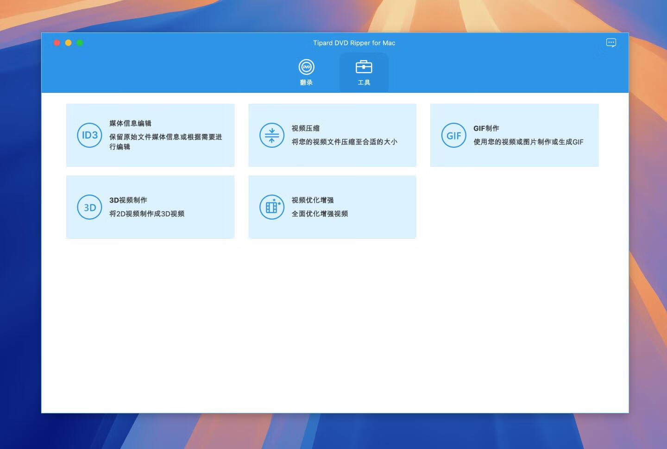Click the 3D视频制作 card

pyautogui.click(x=150, y=207)
